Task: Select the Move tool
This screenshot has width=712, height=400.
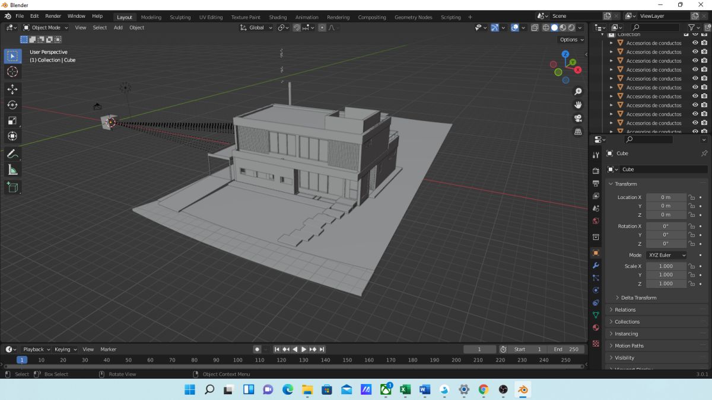Action: (x=12, y=89)
